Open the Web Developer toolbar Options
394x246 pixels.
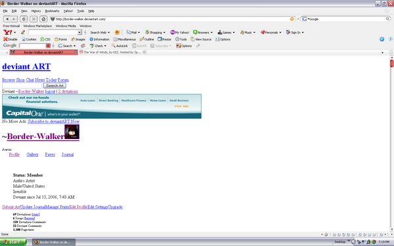(x=223, y=39)
